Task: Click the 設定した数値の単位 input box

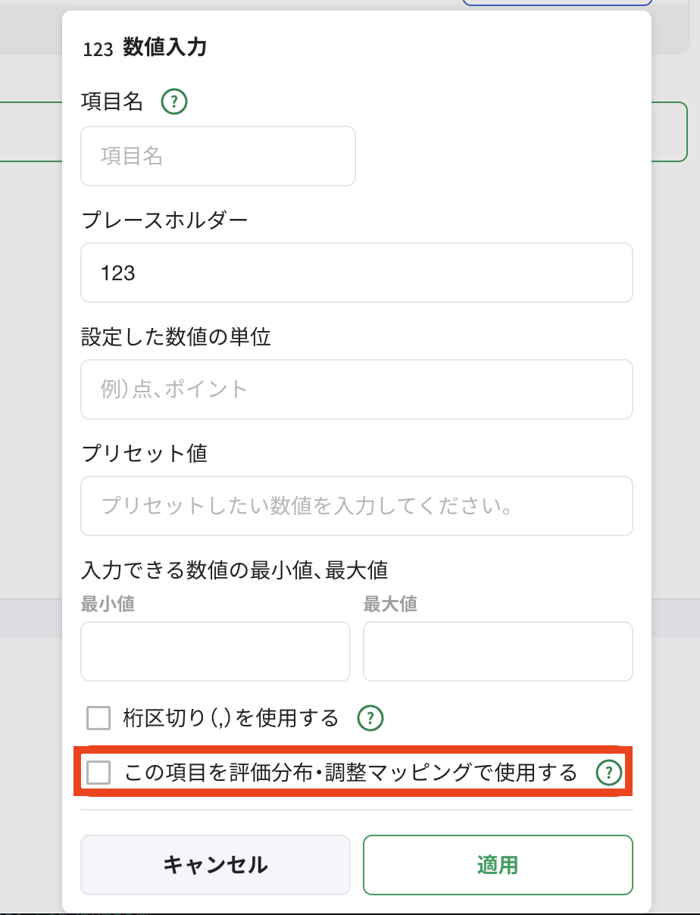Action: point(356,389)
